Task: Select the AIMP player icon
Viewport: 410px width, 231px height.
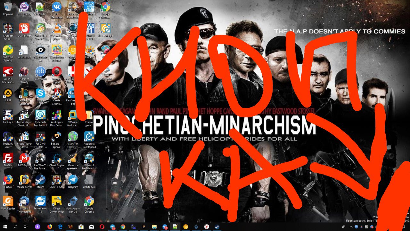Action: [8, 95]
